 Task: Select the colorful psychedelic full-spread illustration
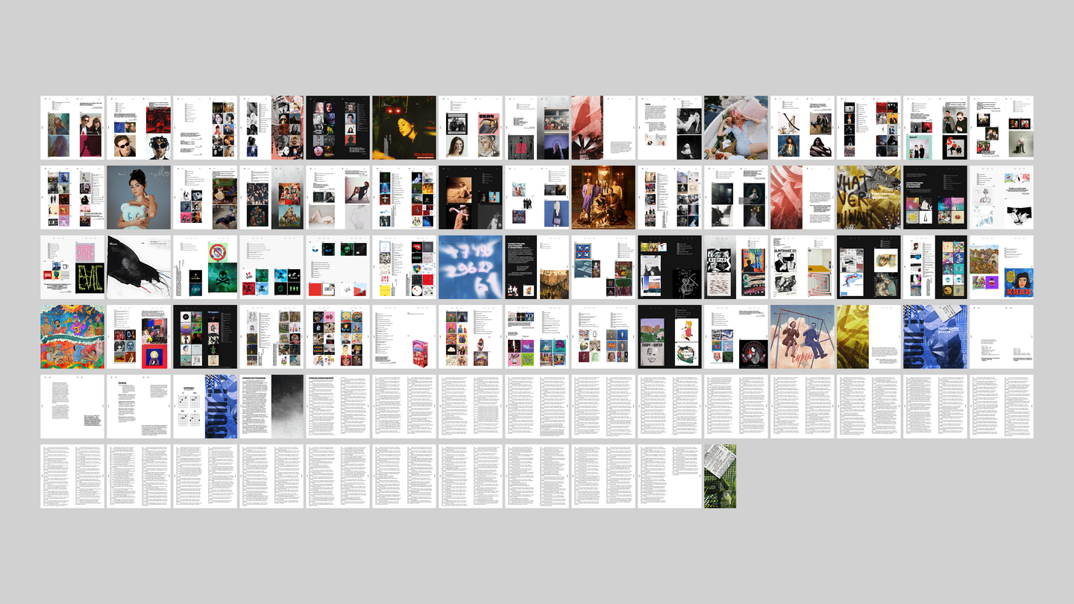(72, 336)
